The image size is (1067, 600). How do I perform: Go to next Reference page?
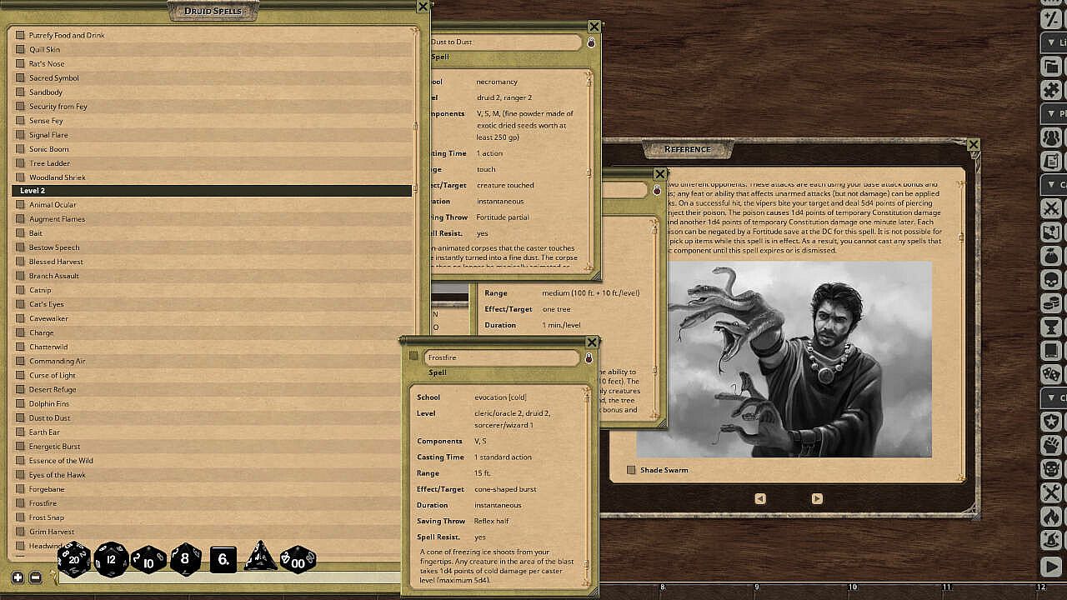coord(816,498)
